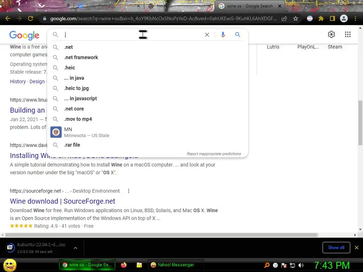The height and width of the screenshot is (272, 363).
Task: Close the downloads bar
Action: tap(357, 248)
